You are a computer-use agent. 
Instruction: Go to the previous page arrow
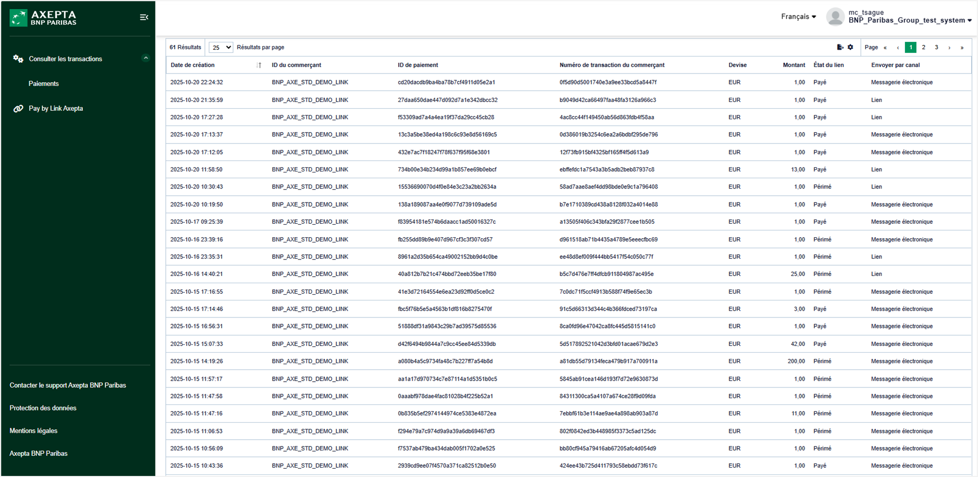[898, 48]
